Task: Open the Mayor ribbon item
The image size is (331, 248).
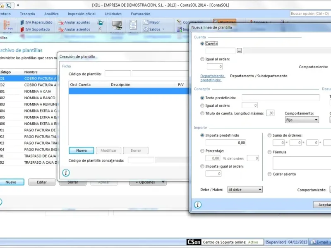Action: tap(151, 22)
